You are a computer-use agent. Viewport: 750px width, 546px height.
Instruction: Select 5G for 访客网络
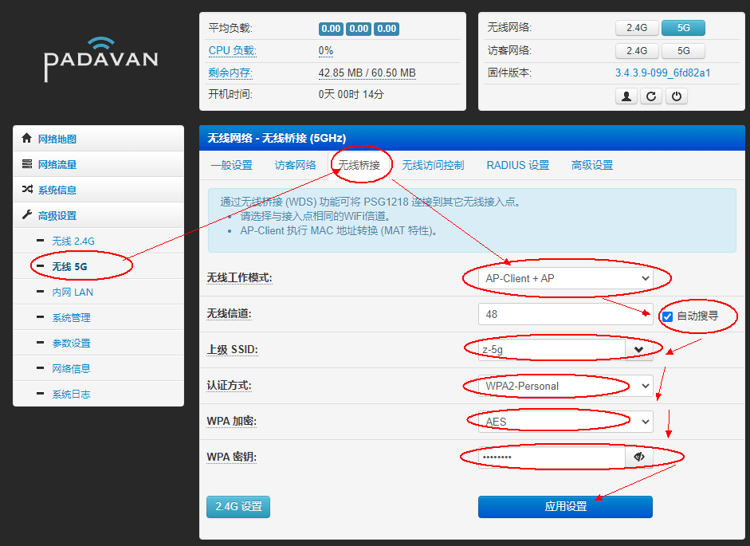click(683, 50)
